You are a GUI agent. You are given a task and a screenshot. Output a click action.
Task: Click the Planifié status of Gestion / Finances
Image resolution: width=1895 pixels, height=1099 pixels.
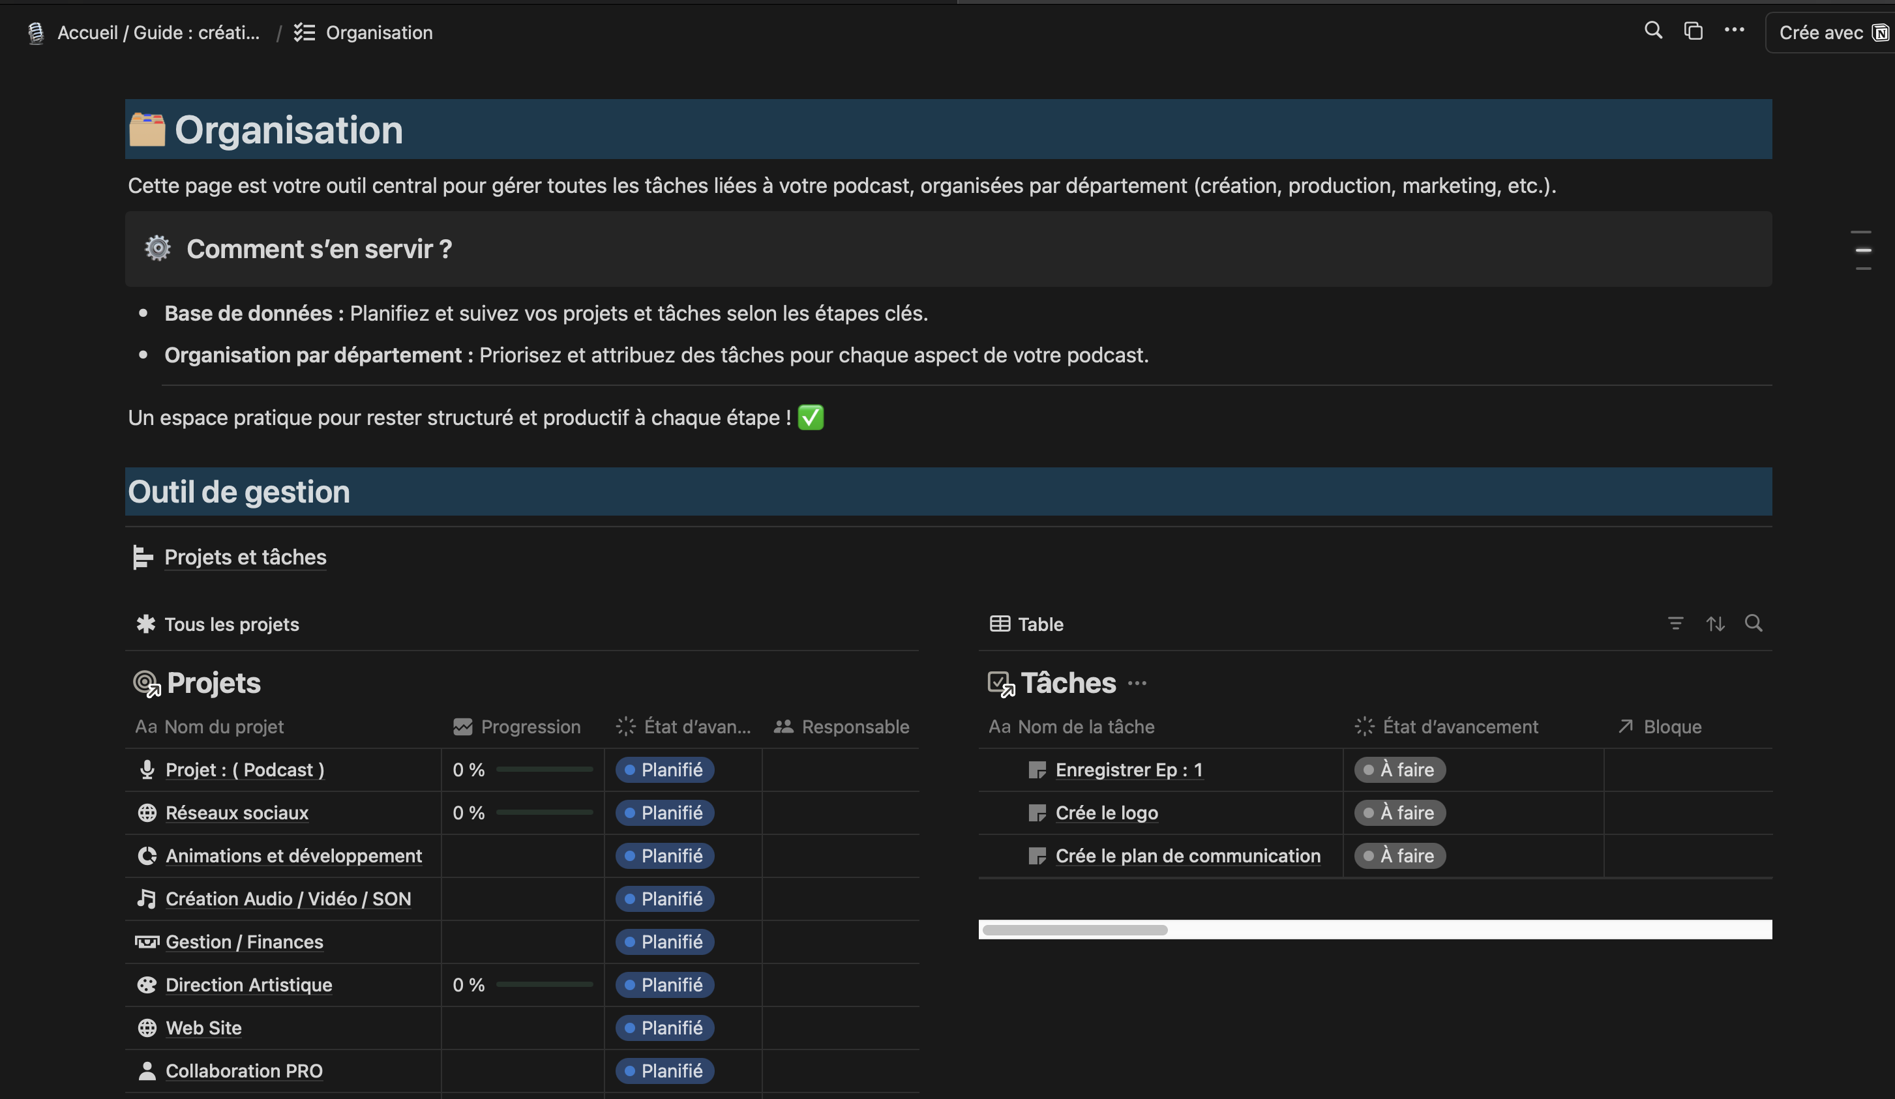(x=664, y=942)
